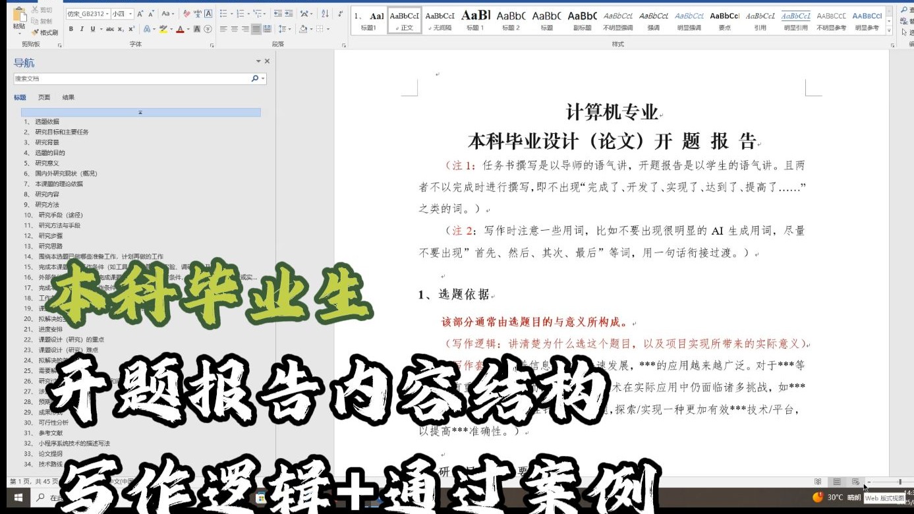The image size is (914, 514).
Task: Align text to the left
Action: [223, 29]
